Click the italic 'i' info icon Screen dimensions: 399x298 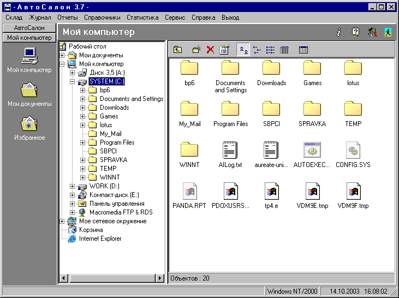point(339,32)
